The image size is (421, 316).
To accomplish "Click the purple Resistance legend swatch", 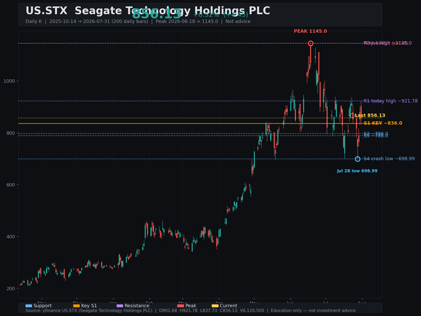I will pyautogui.click(x=120, y=306).
